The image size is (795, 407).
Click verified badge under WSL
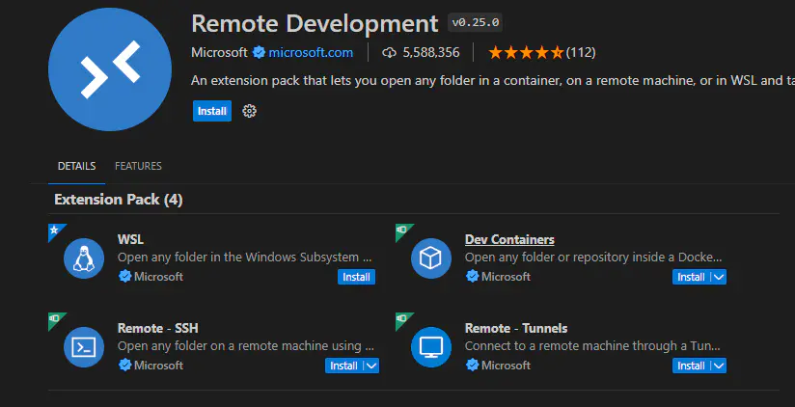click(x=124, y=276)
